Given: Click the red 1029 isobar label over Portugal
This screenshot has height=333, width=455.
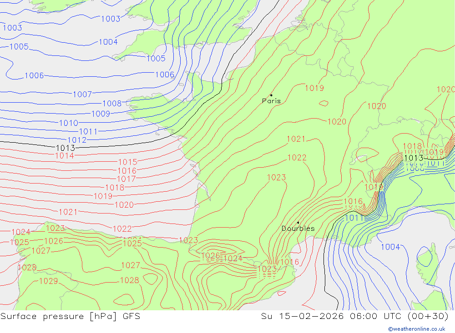Looking at the screenshot, I should coord(49,281).
